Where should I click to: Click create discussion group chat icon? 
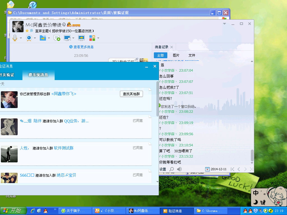(x=57, y=38)
